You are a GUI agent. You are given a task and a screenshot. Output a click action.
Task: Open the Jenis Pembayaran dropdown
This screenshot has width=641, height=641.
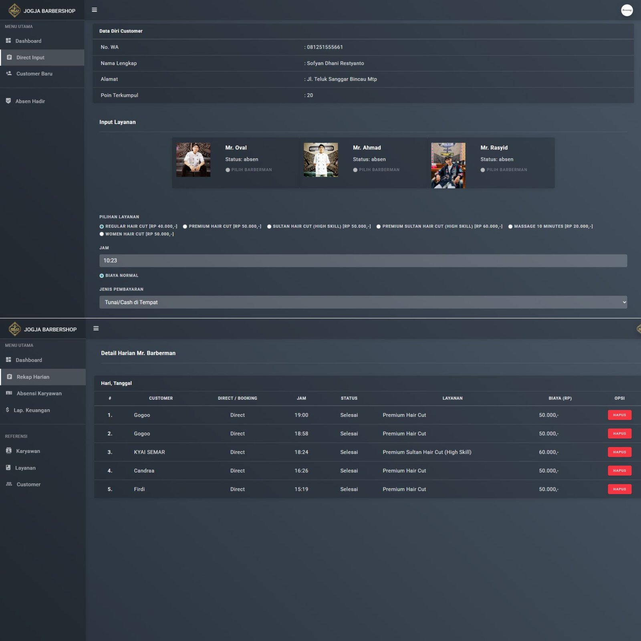point(363,302)
